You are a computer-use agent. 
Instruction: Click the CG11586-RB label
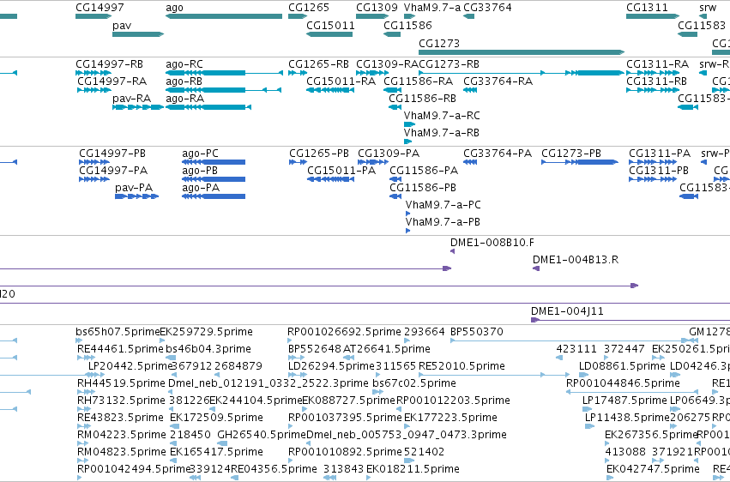coord(422,99)
